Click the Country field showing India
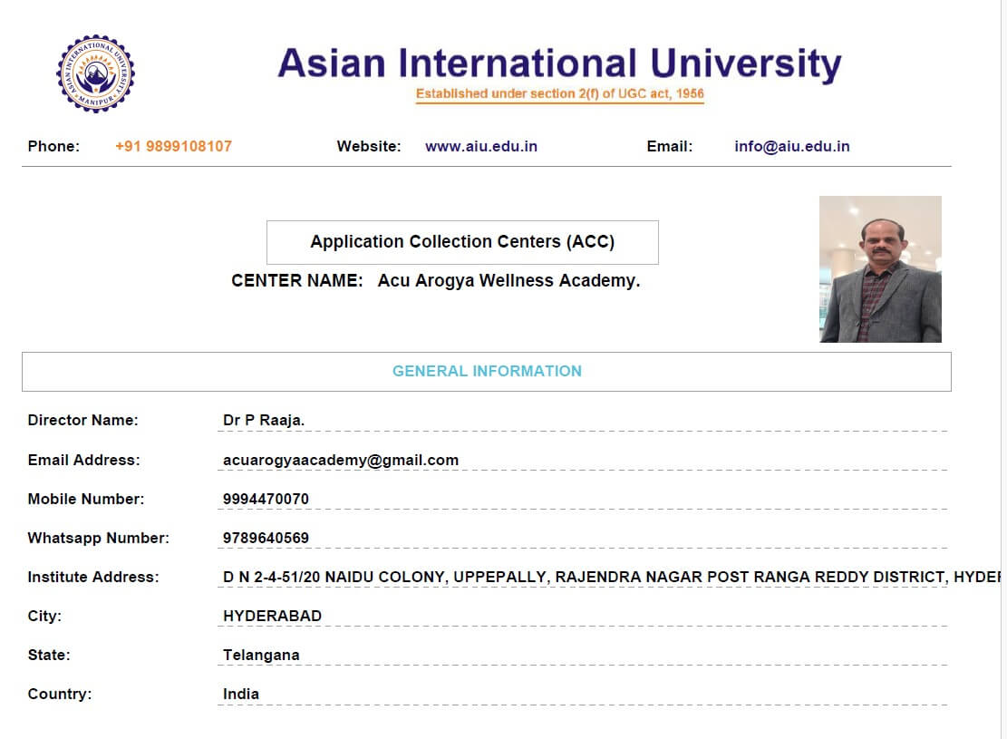 point(241,694)
